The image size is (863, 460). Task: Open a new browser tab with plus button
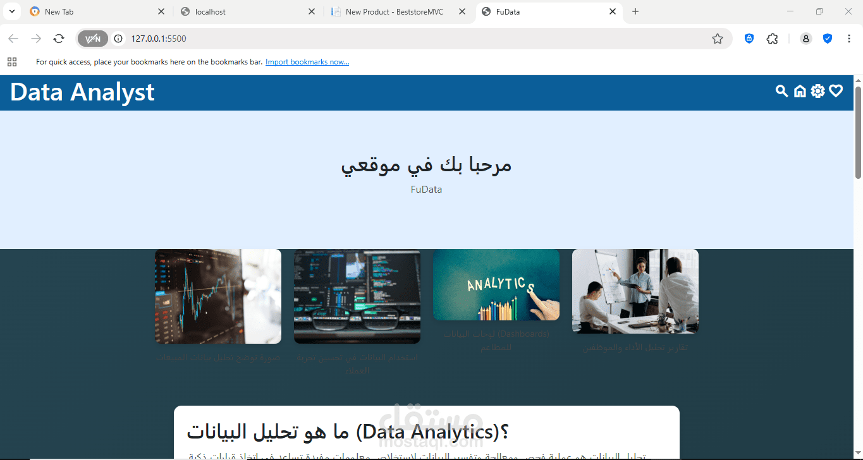(635, 11)
